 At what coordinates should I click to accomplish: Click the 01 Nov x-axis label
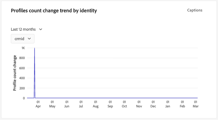pyautogui.click(x=139, y=104)
